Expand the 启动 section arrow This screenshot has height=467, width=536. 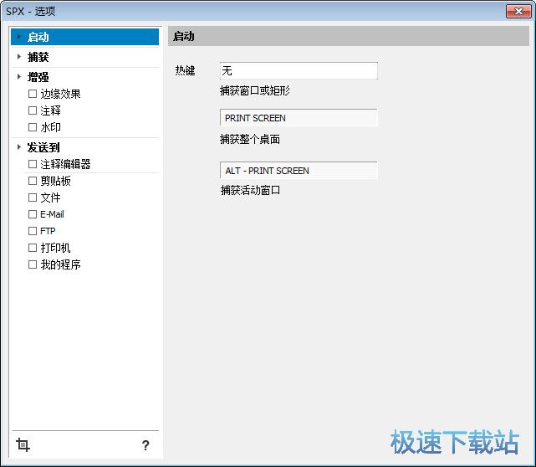pos(19,37)
